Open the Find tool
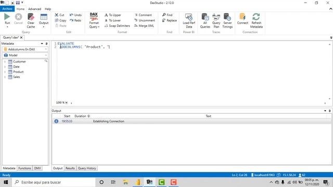This screenshot has width=333, height=187. pos(168,15)
